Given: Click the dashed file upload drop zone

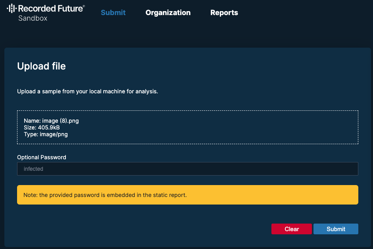Looking at the screenshot, I should click(x=238, y=127).
